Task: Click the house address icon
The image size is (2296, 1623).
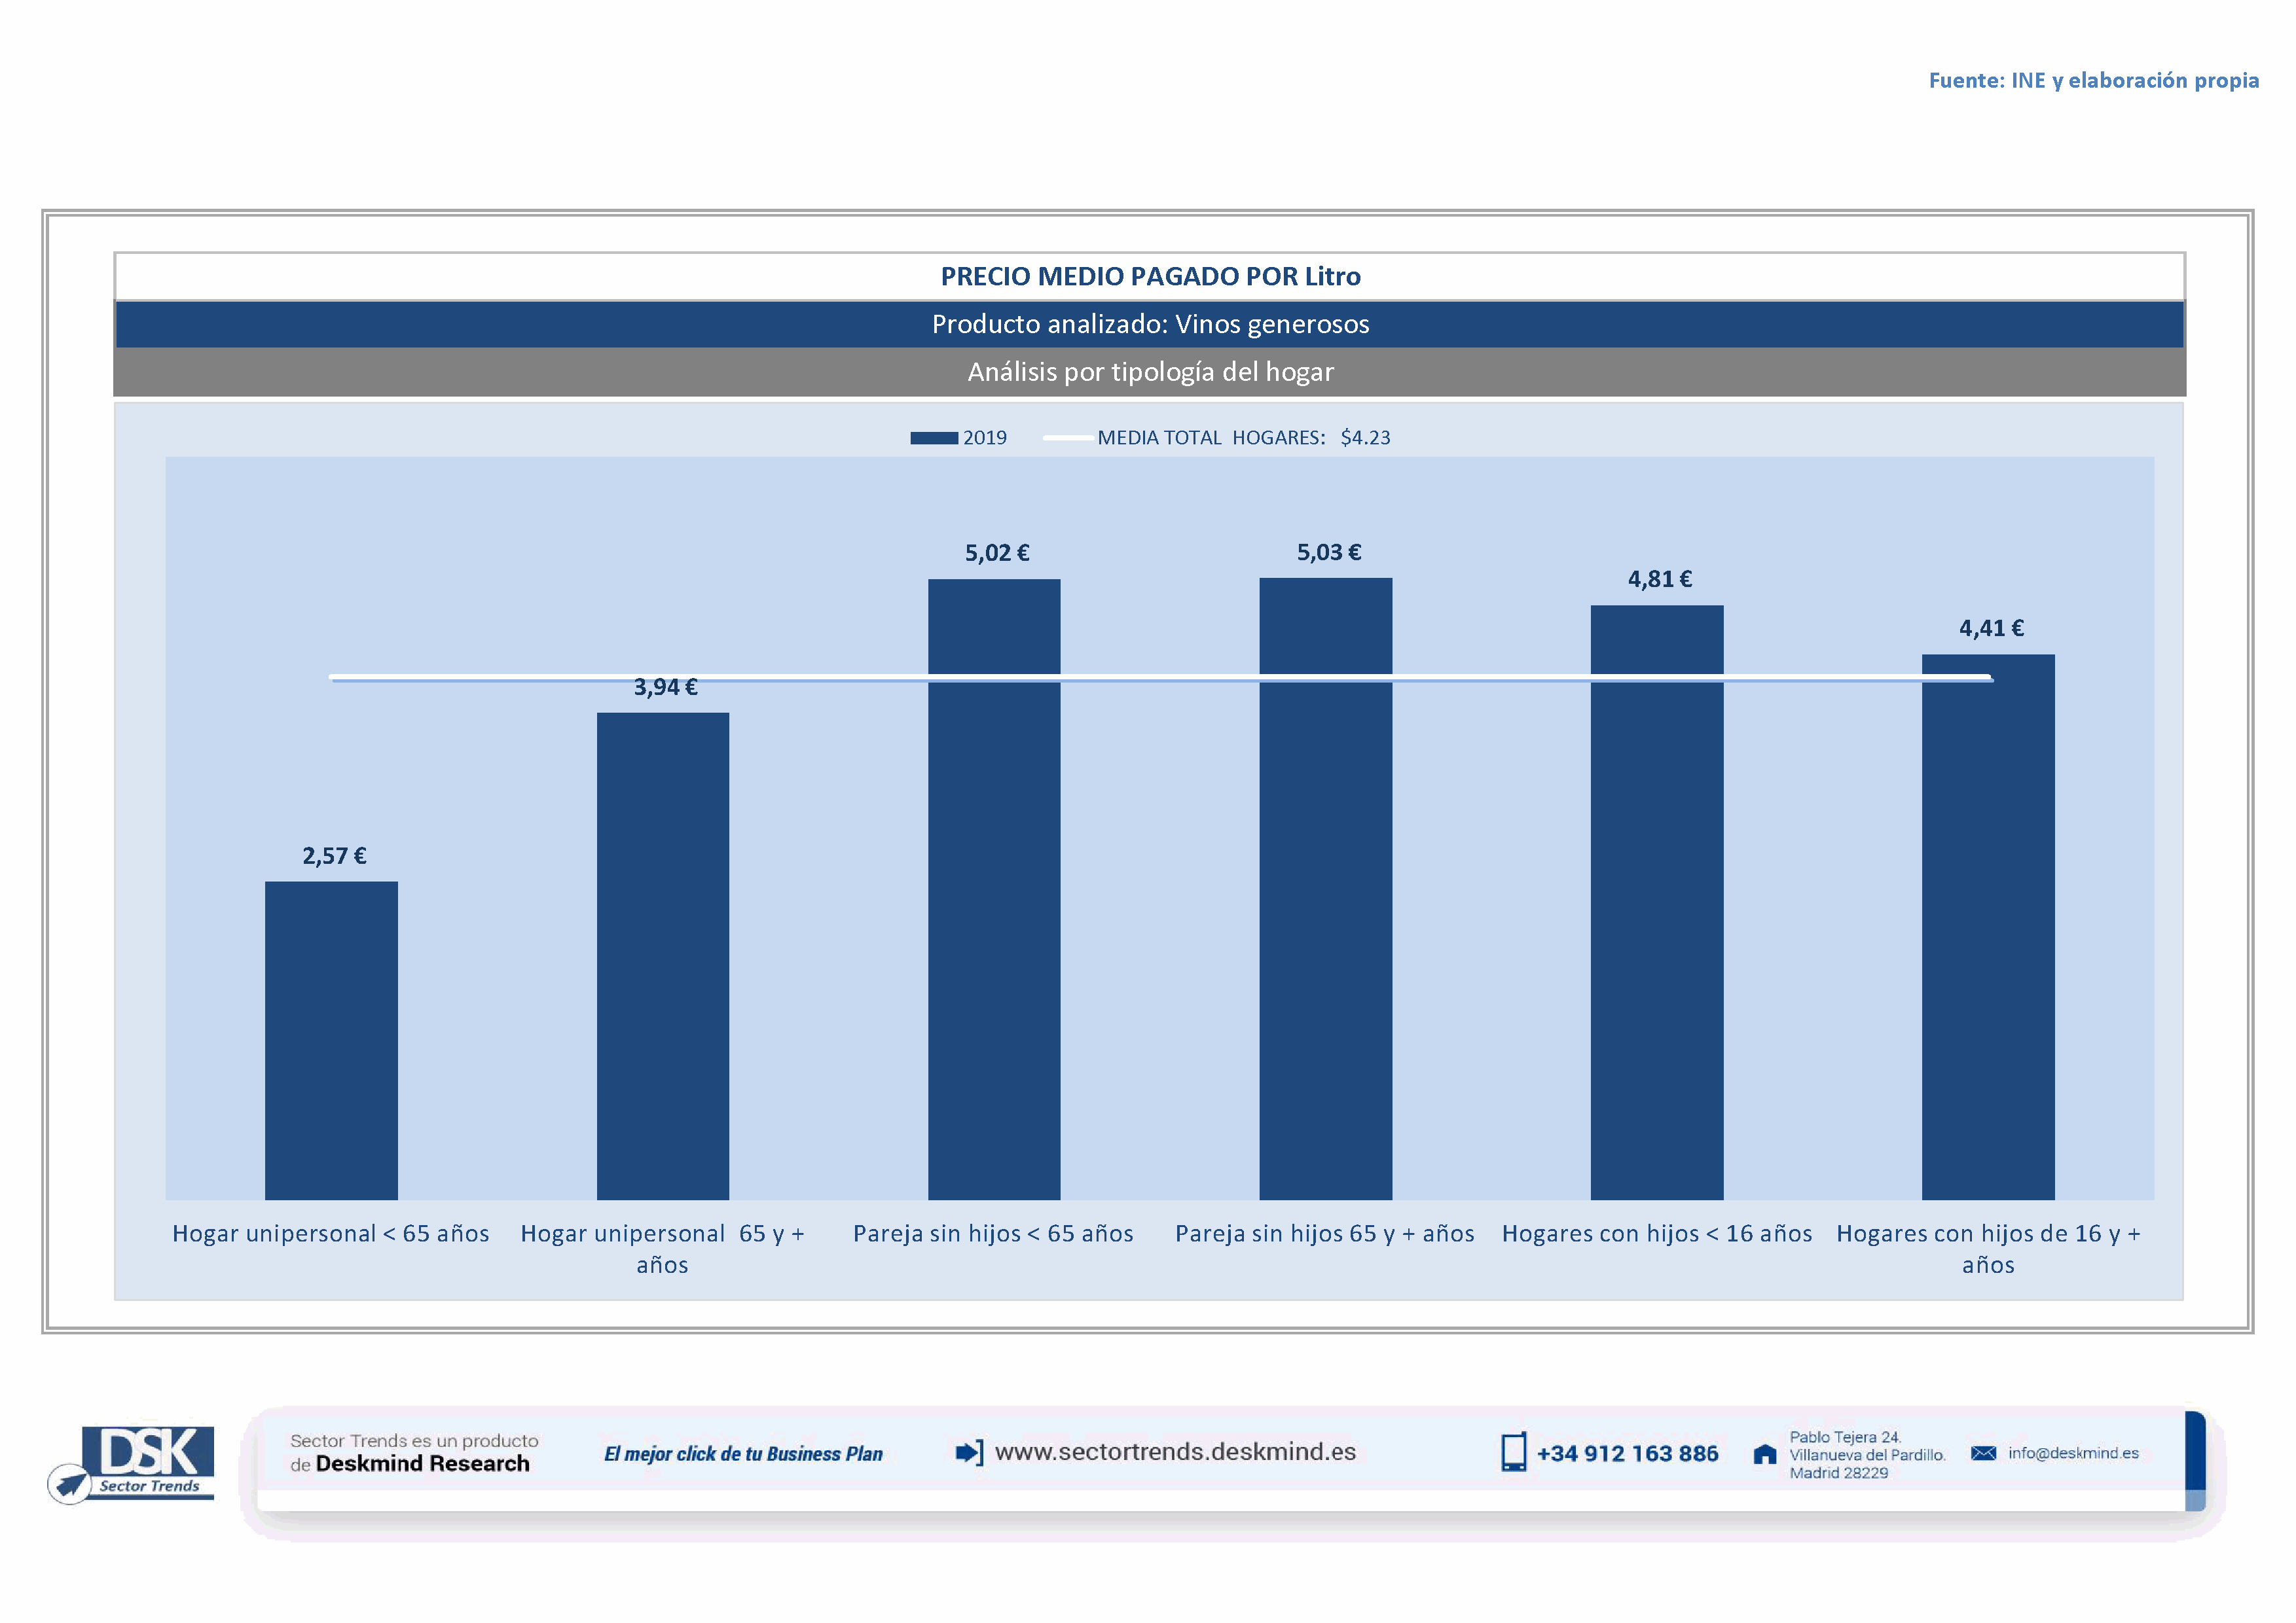Action: tap(1765, 1454)
